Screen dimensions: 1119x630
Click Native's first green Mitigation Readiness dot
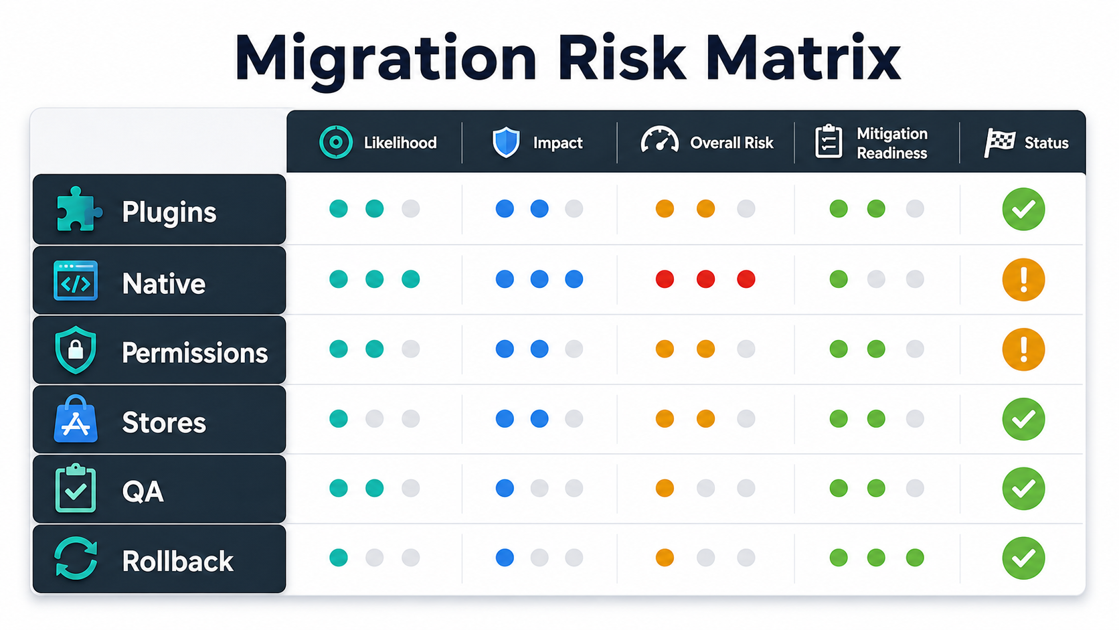pos(838,279)
